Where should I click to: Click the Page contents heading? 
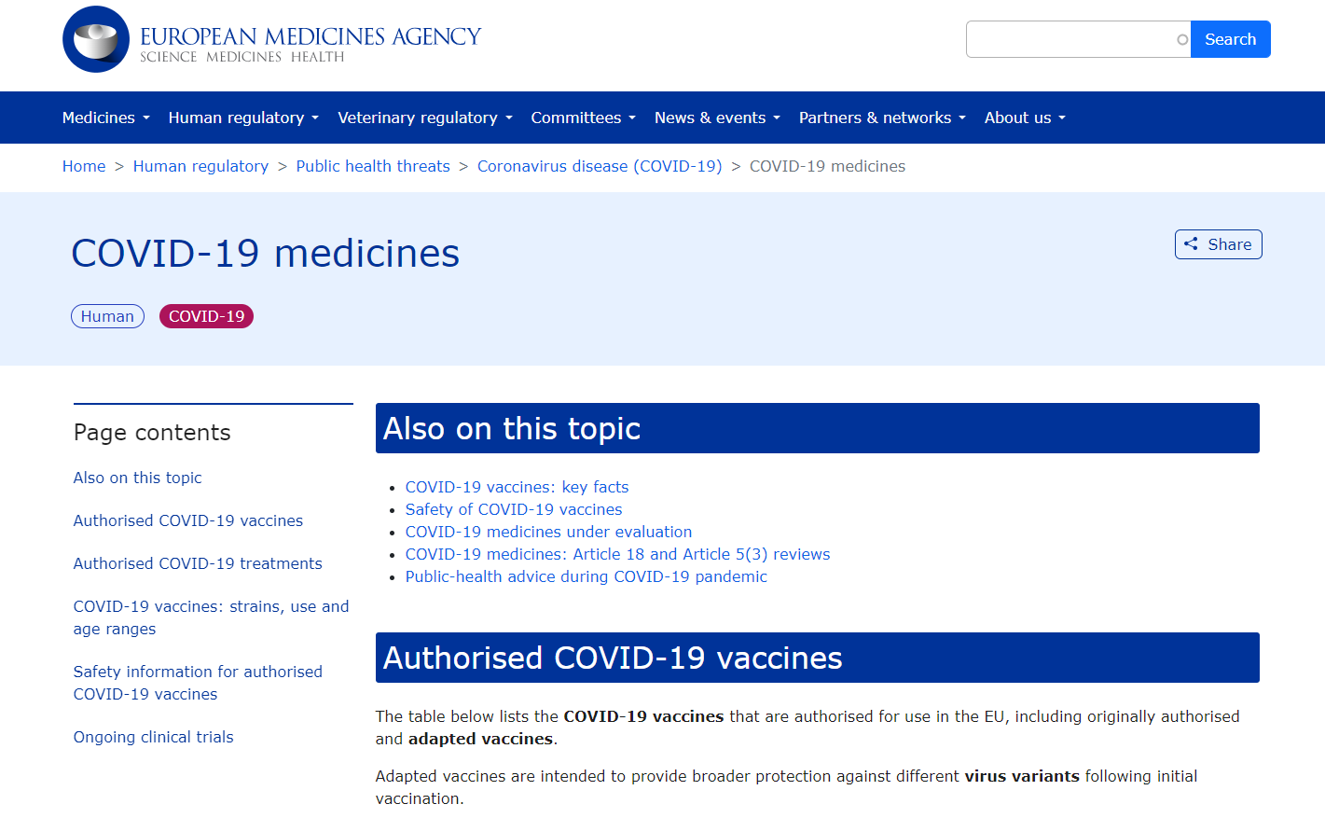click(152, 433)
